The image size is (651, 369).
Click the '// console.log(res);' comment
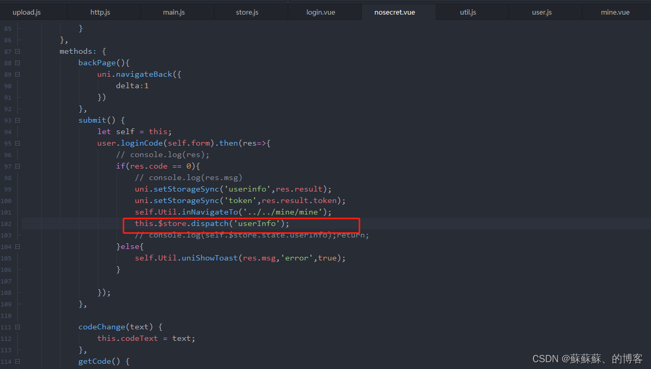tap(162, 154)
